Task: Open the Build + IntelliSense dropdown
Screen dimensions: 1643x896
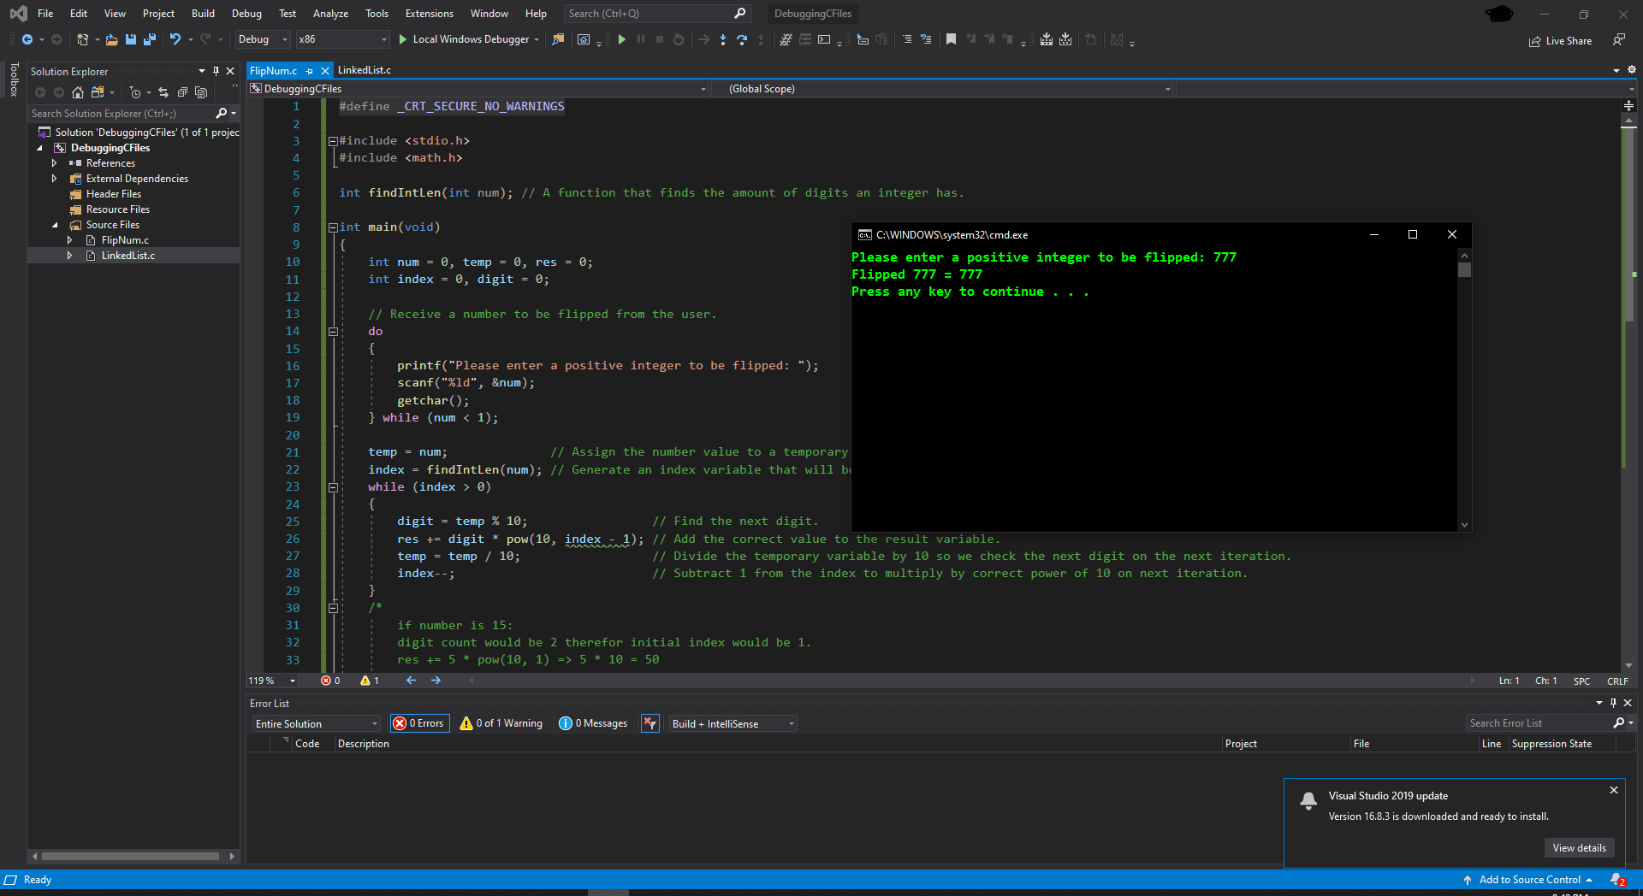Action: (733, 723)
